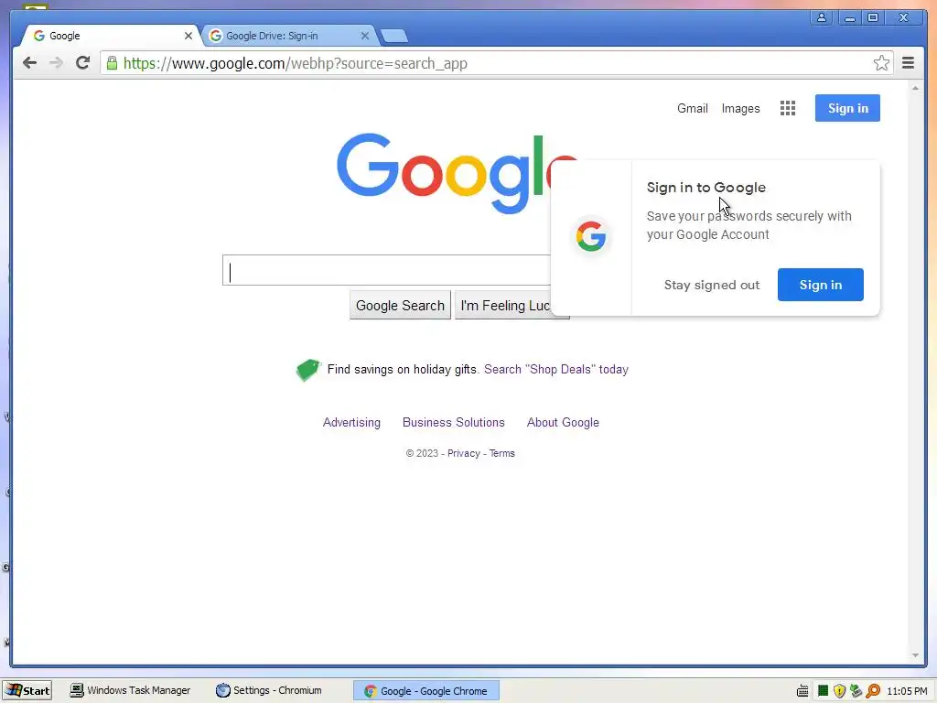Click Sign in inside the popup
Screen dimensions: 937x703
point(821,285)
